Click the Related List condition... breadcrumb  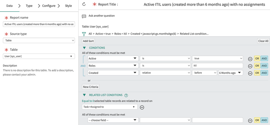click(194, 34)
